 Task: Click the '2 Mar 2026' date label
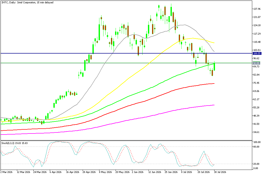coord(6,172)
